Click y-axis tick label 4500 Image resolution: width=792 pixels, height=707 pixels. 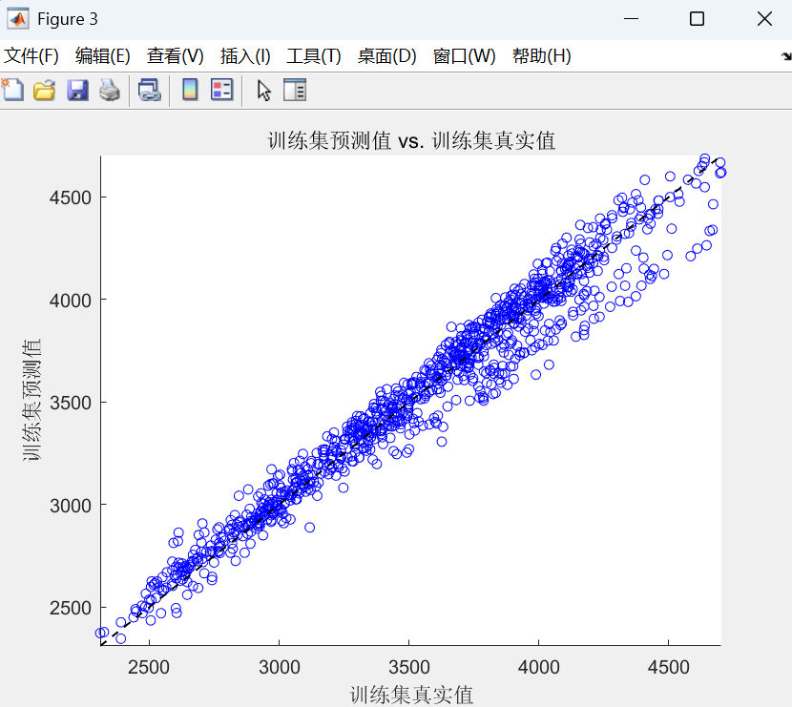71,198
